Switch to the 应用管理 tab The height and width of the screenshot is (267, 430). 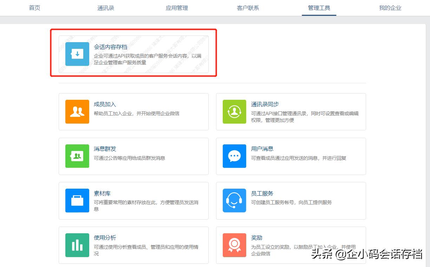[176, 8]
